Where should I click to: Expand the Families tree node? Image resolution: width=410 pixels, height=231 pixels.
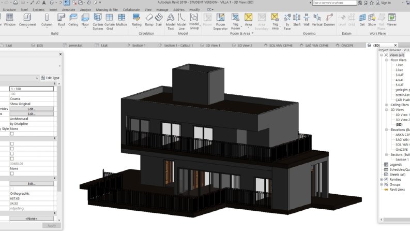point(382,179)
